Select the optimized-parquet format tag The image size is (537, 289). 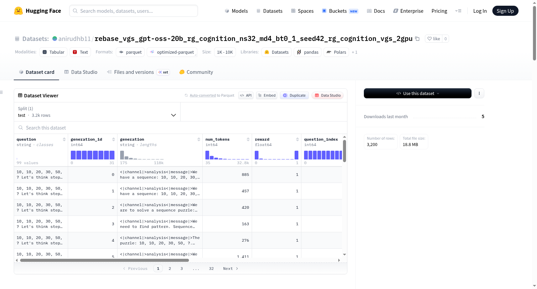point(172,52)
